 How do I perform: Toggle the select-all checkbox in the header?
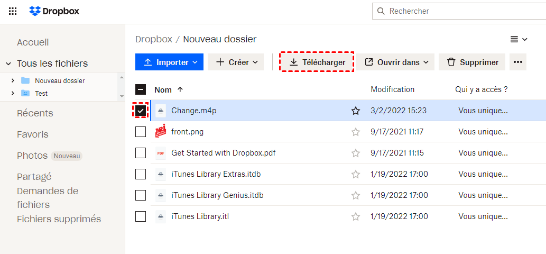point(141,89)
